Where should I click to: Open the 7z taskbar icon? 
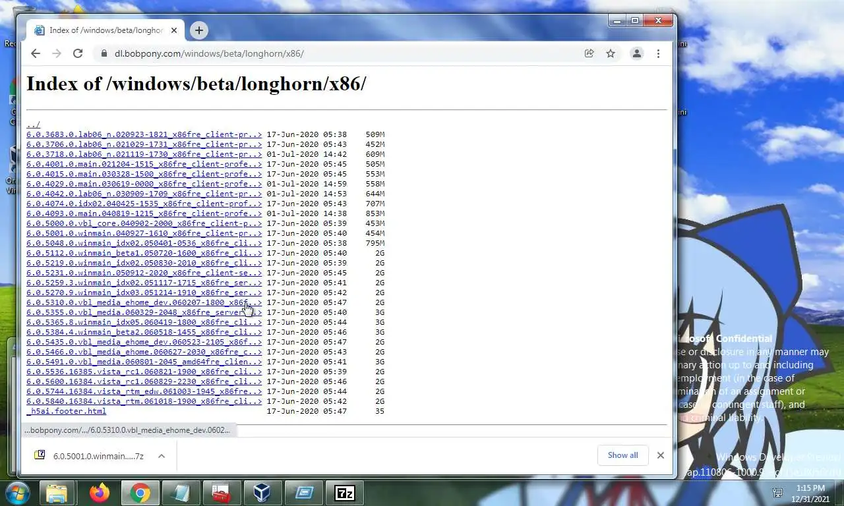pyautogui.click(x=344, y=493)
